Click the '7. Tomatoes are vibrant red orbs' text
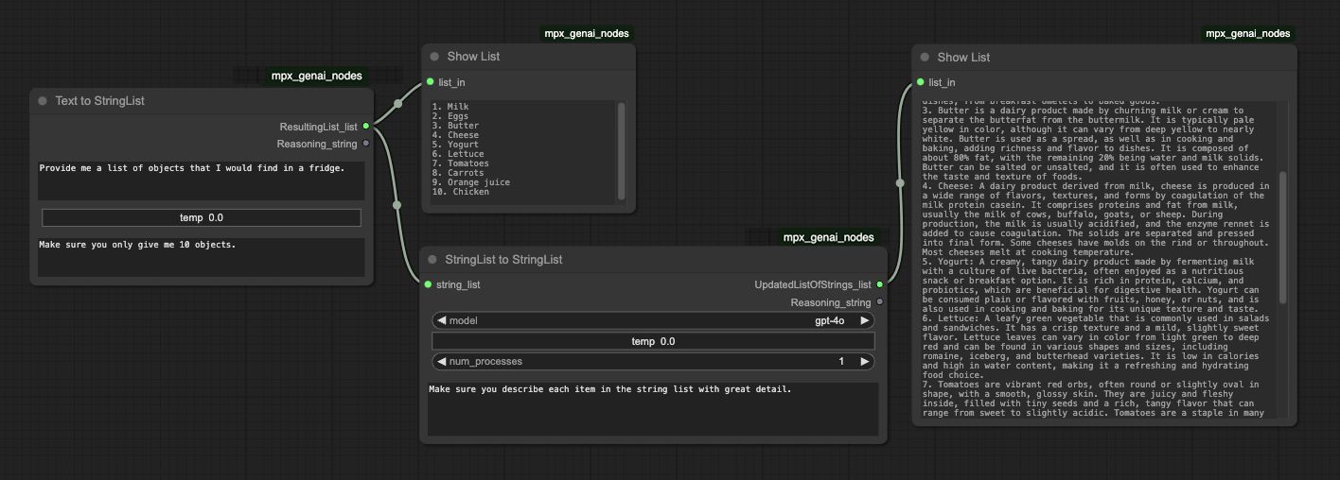 pos(1095,399)
